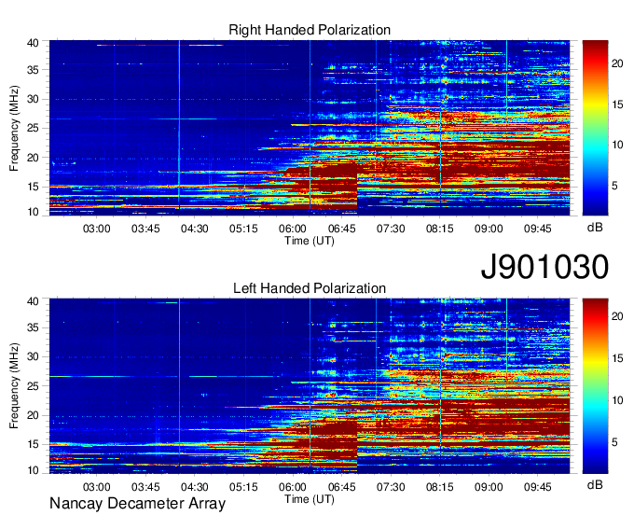Click the '30' frequency tick on Right Handed plot
634x515 pixels.
(33, 99)
